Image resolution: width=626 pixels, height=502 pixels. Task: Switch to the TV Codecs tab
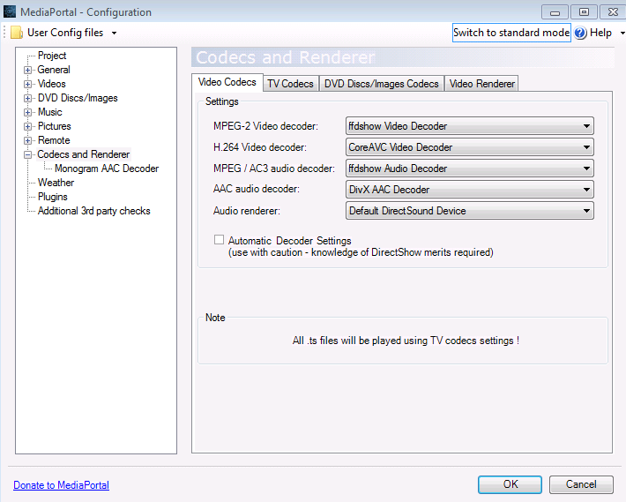[290, 84]
